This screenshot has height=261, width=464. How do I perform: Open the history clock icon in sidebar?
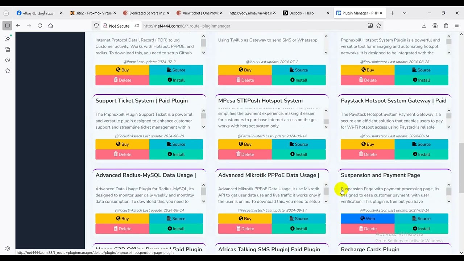pyautogui.click(x=8, y=60)
